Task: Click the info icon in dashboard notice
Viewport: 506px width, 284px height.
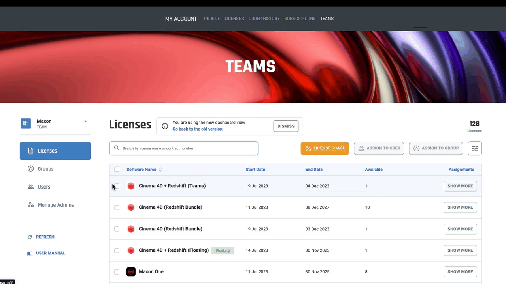Action: pyautogui.click(x=165, y=126)
